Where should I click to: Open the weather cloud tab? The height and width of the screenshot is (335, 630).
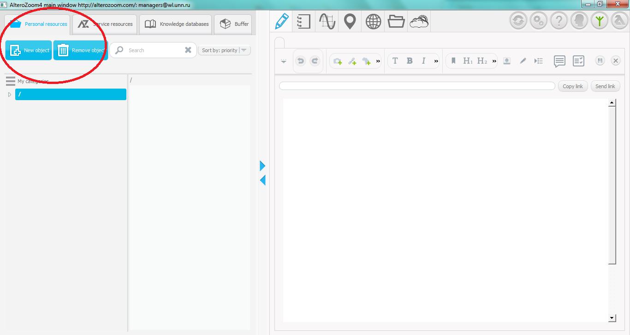pyautogui.click(x=419, y=22)
